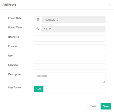The image size is (114, 112).
Task: Click the Description label text
Action: [x=14, y=74]
